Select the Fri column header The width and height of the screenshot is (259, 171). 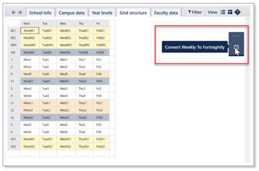(101, 23)
